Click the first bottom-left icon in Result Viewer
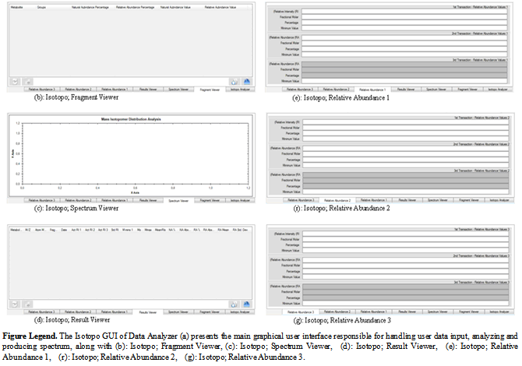The width and height of the screenshot is (522, 366). 14,304
